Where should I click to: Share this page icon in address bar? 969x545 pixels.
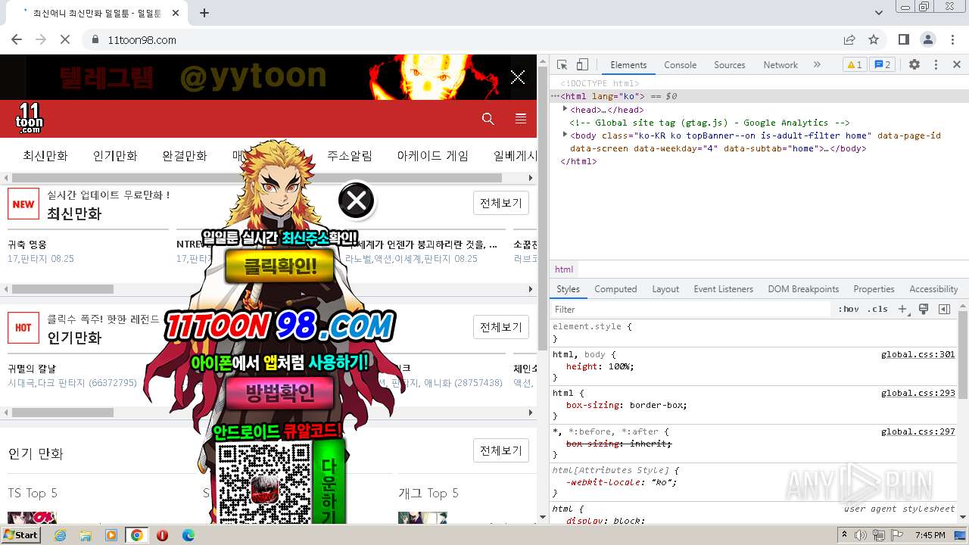pos(849,39)
